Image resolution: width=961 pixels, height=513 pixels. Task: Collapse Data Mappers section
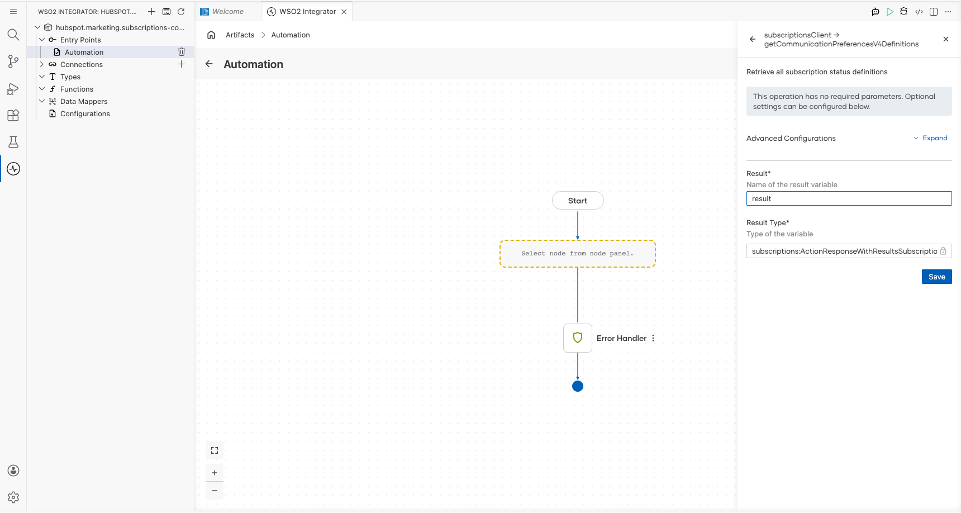(42, 101)
